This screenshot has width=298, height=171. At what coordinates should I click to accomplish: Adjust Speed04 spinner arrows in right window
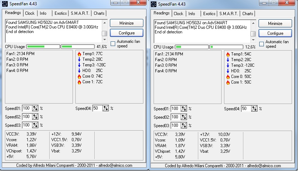254,109
